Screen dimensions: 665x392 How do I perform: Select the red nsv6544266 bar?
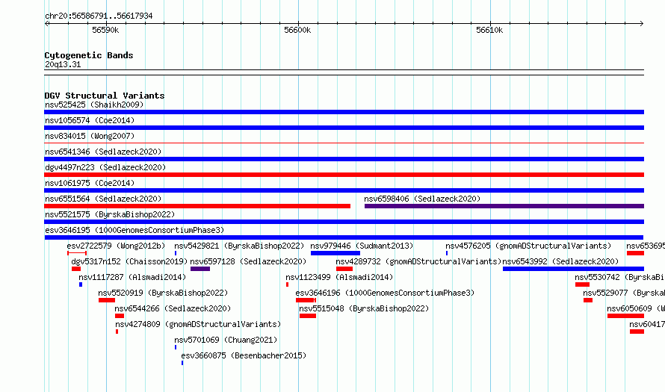(120, 316)
